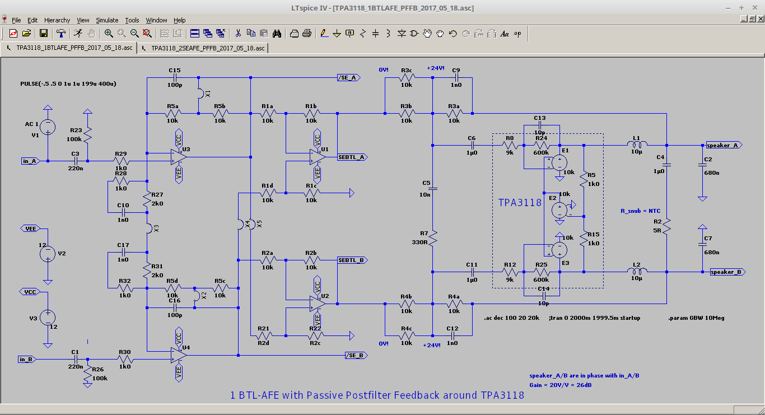Click the Run simulation icon

coord(78,34)
